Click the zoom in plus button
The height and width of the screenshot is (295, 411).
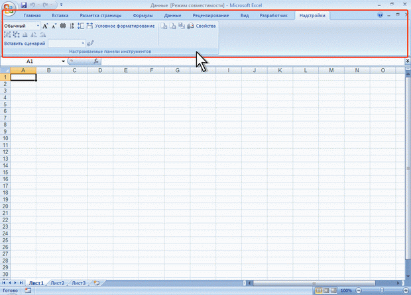point(405,290)
